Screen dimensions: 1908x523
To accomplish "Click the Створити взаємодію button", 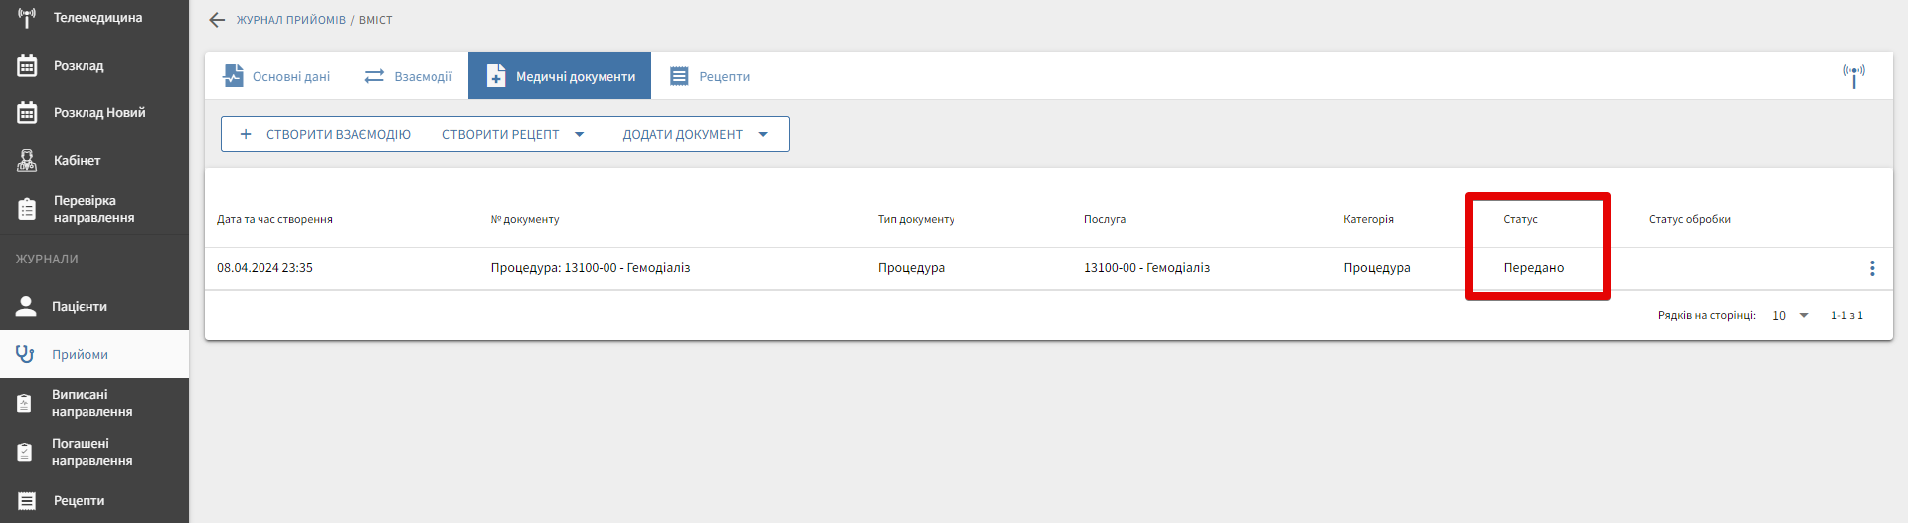I will 325,135.
